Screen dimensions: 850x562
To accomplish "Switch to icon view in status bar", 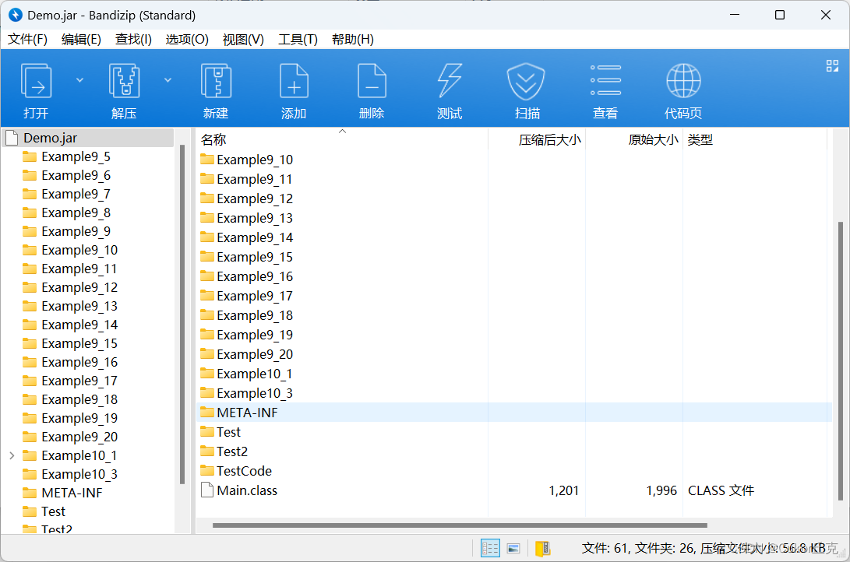I will tap(513, 549).
